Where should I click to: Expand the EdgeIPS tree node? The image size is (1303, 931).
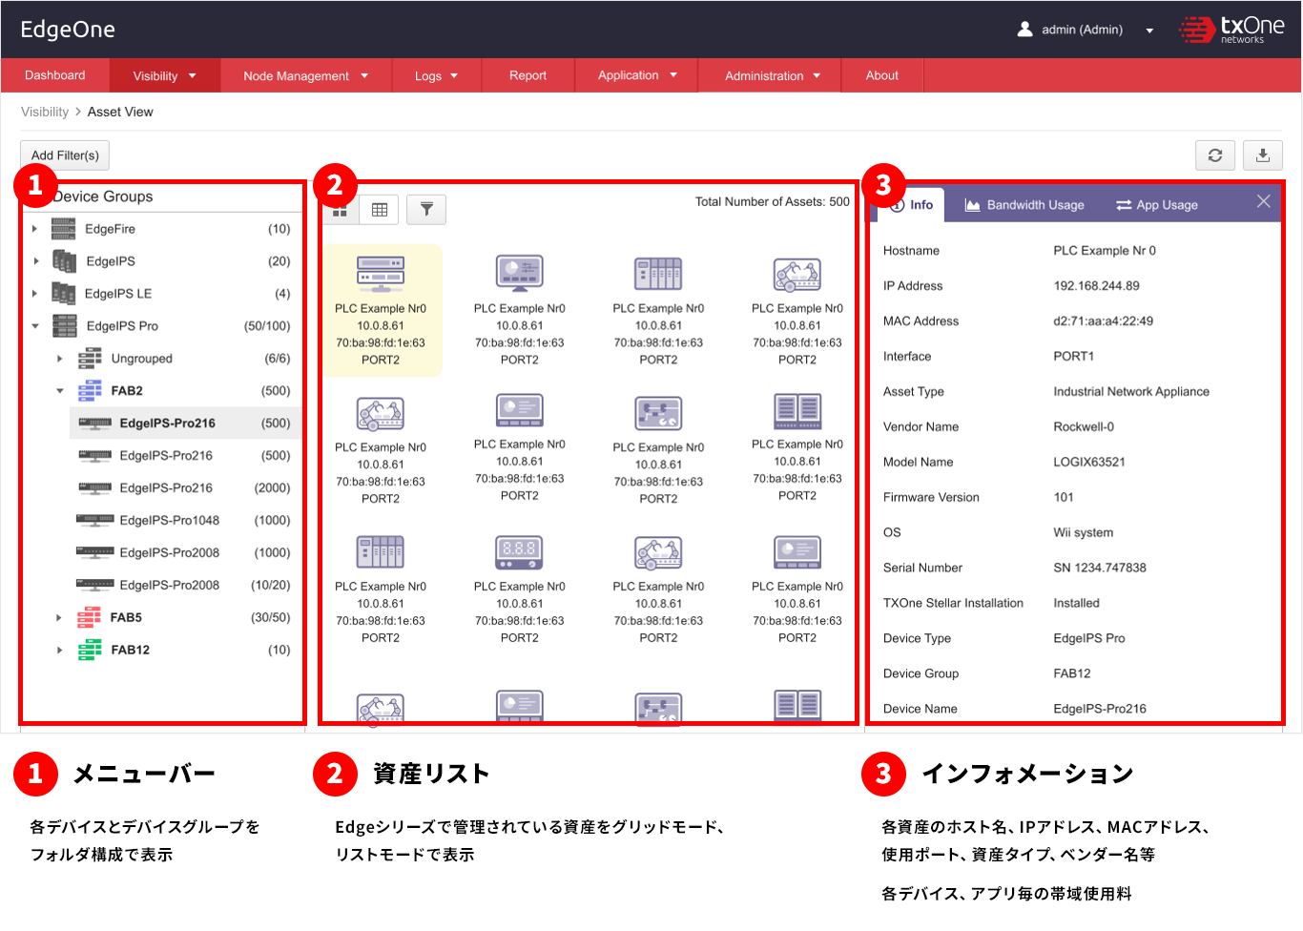click(35, 261)
